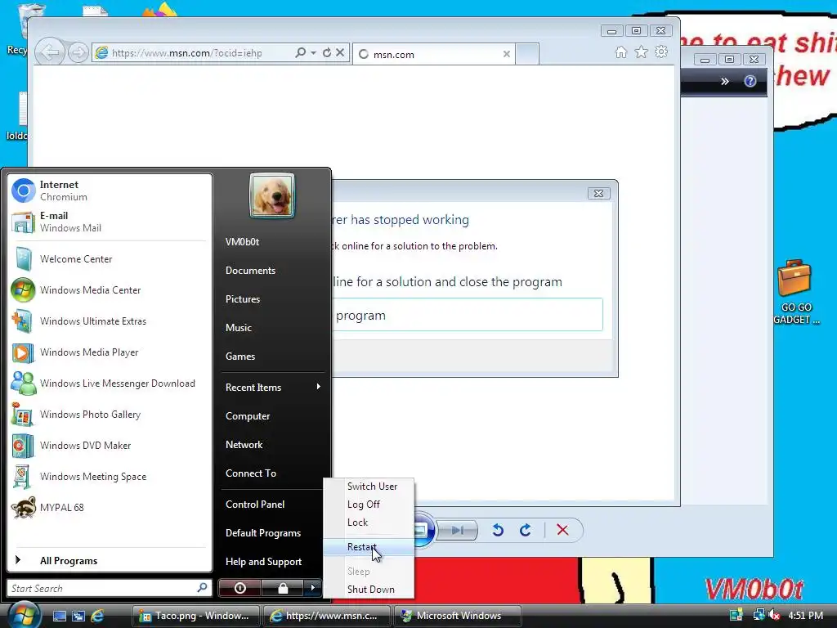The height and width of the screenshot is (628, 837).
Task: Click the msn.com address bar
Action: coord(192,53)
